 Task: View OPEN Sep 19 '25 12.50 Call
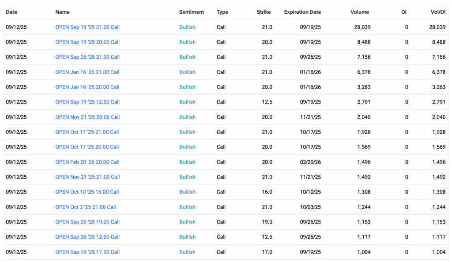point(87,102)
